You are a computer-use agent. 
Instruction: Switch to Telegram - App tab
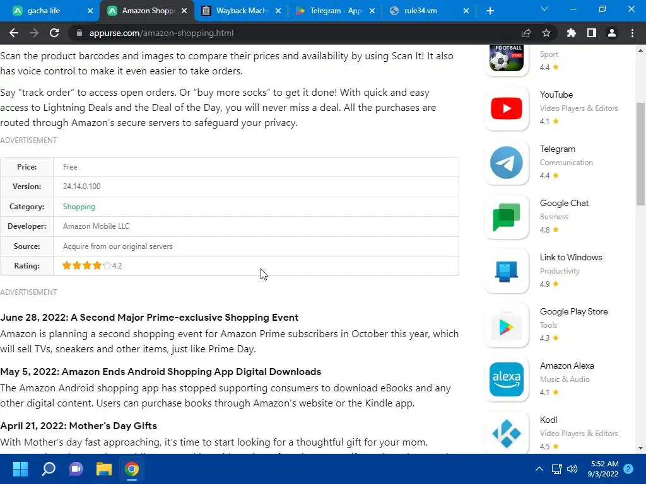click(336, 11)
